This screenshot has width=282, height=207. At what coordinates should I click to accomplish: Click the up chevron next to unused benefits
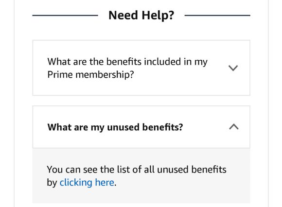(234, 127)
